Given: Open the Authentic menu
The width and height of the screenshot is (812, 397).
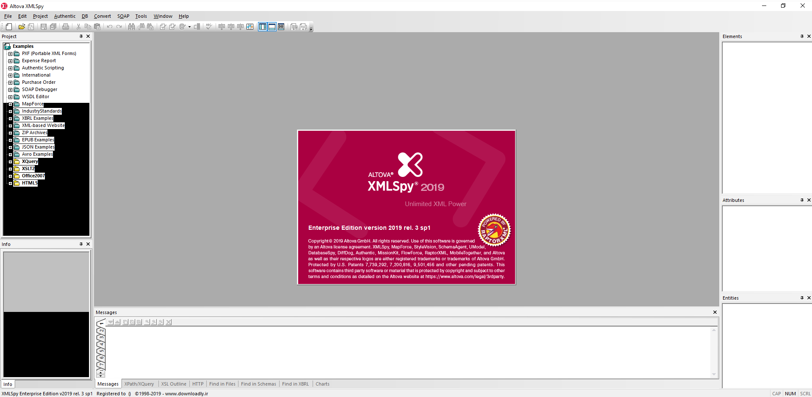Looking at the screenshot, I should [65, 16].
